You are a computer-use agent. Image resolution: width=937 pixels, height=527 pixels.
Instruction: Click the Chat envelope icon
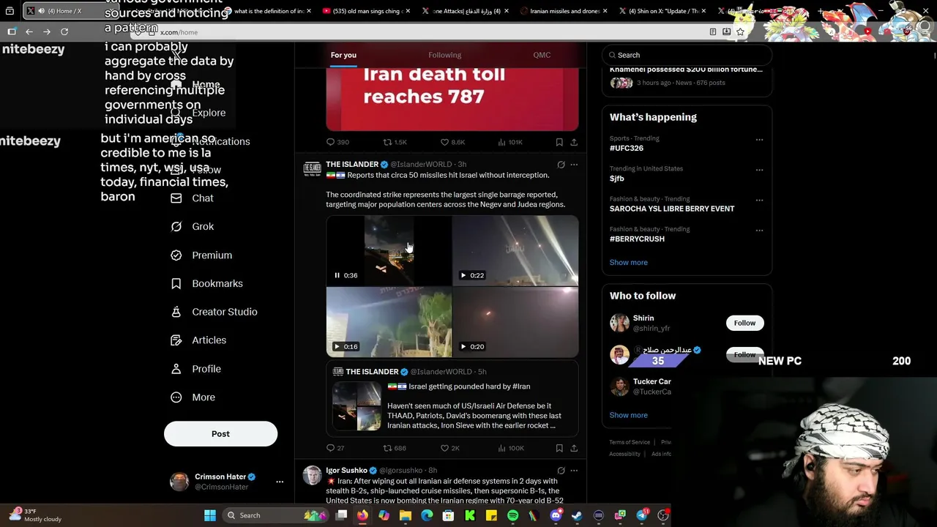[176, 198]
